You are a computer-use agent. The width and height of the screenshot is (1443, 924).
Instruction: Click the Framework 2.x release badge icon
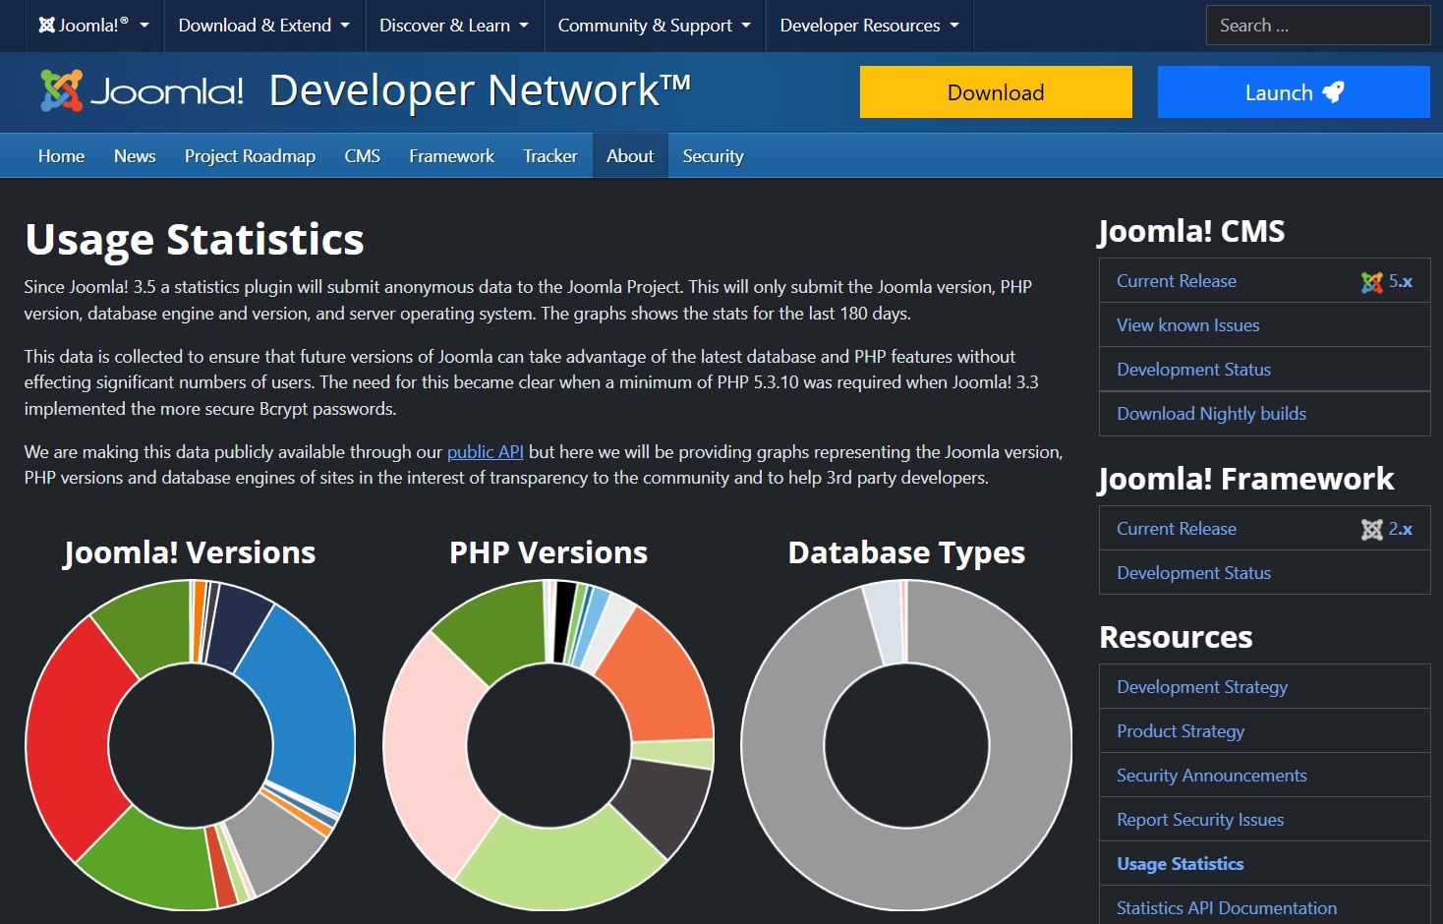coord(1371,530)
